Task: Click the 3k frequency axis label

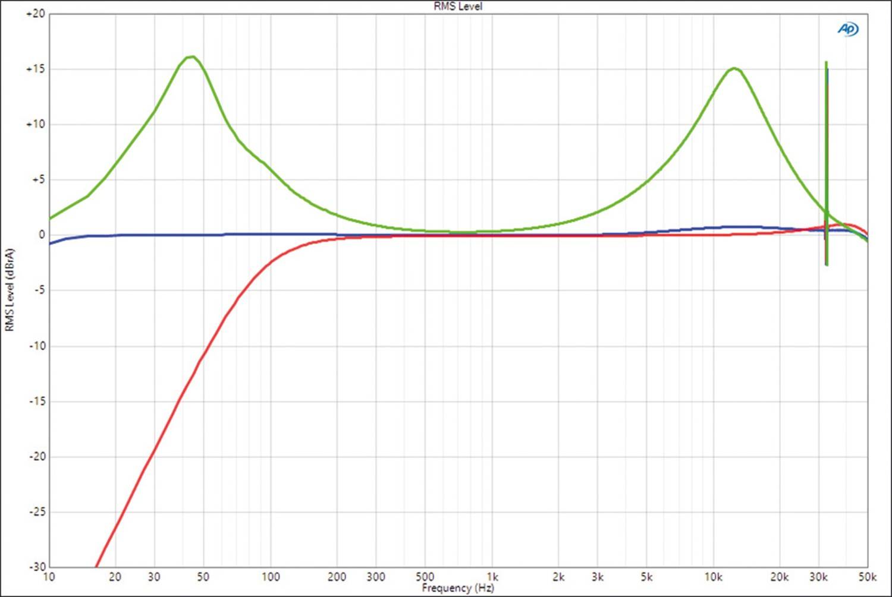Action: point(598,577)
